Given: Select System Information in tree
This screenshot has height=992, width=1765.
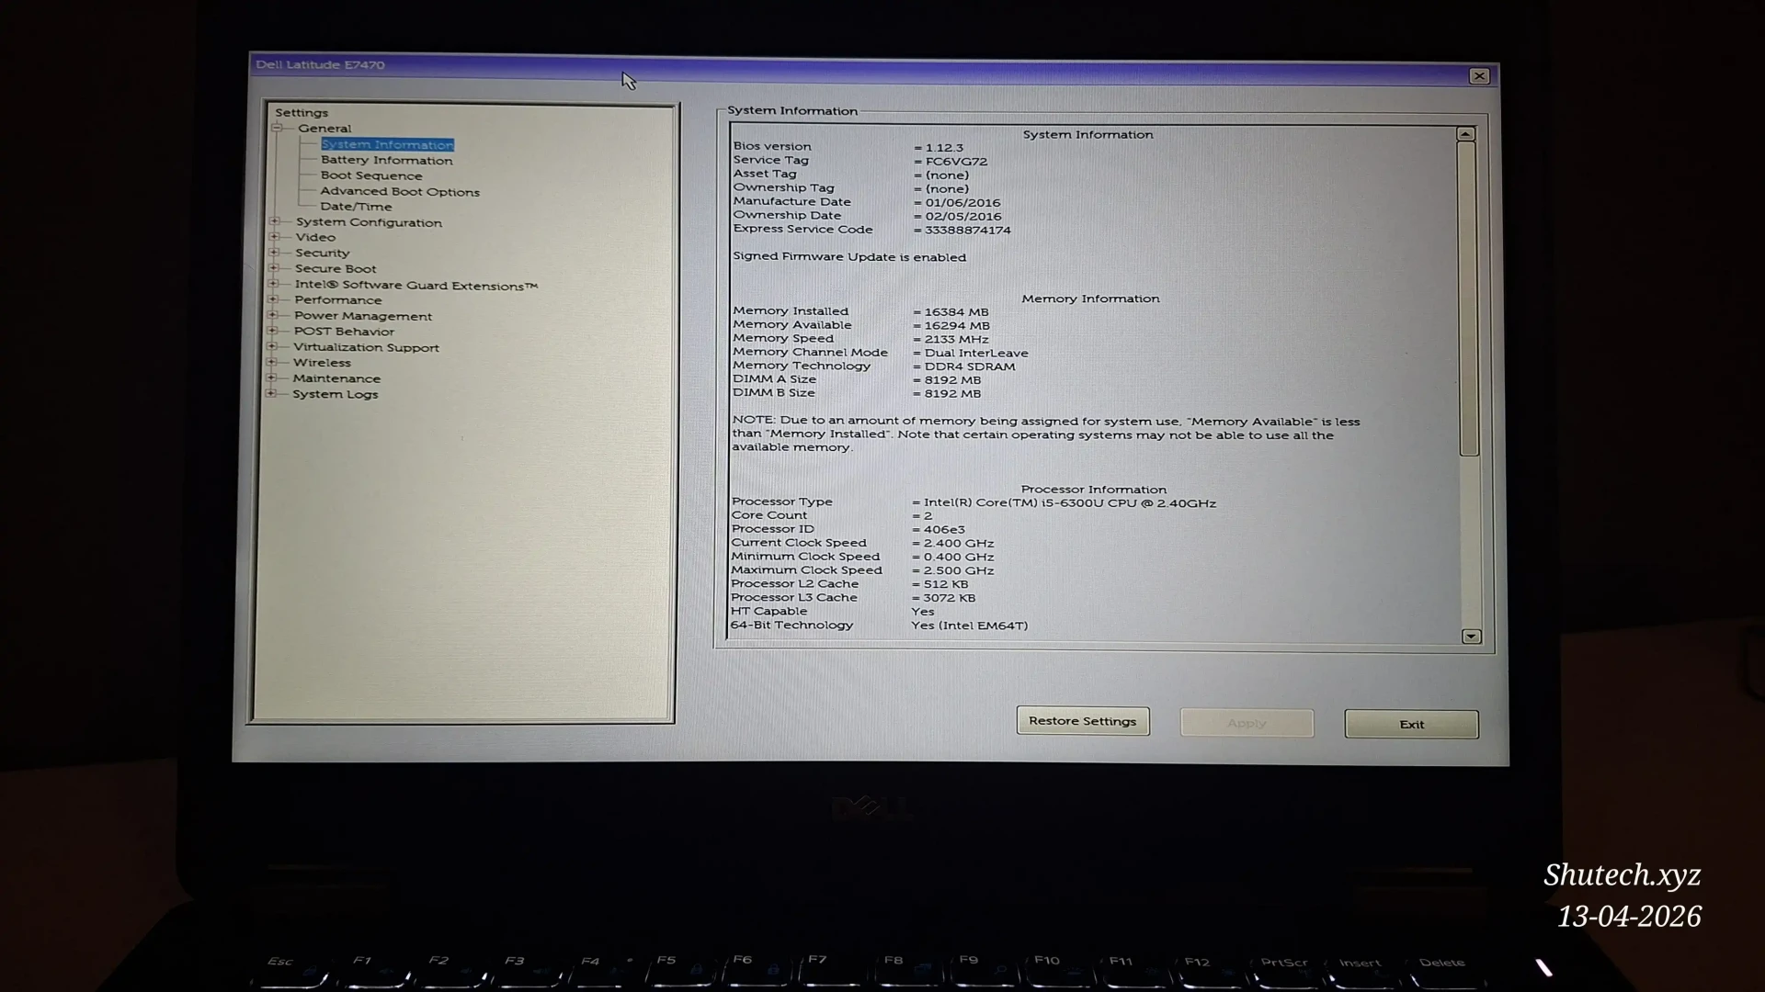Looking at the screenshot, I should tap(387, 144).
